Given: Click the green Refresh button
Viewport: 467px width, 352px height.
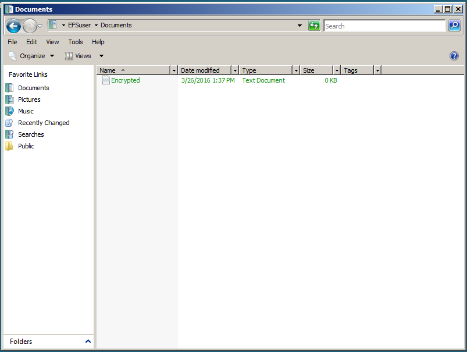Looking at the screenshot, I should 314,26.
